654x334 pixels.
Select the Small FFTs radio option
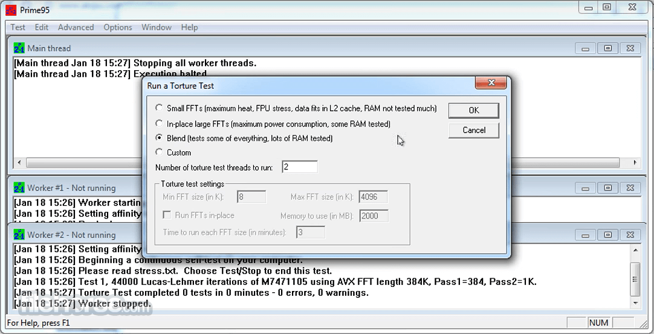159,108
